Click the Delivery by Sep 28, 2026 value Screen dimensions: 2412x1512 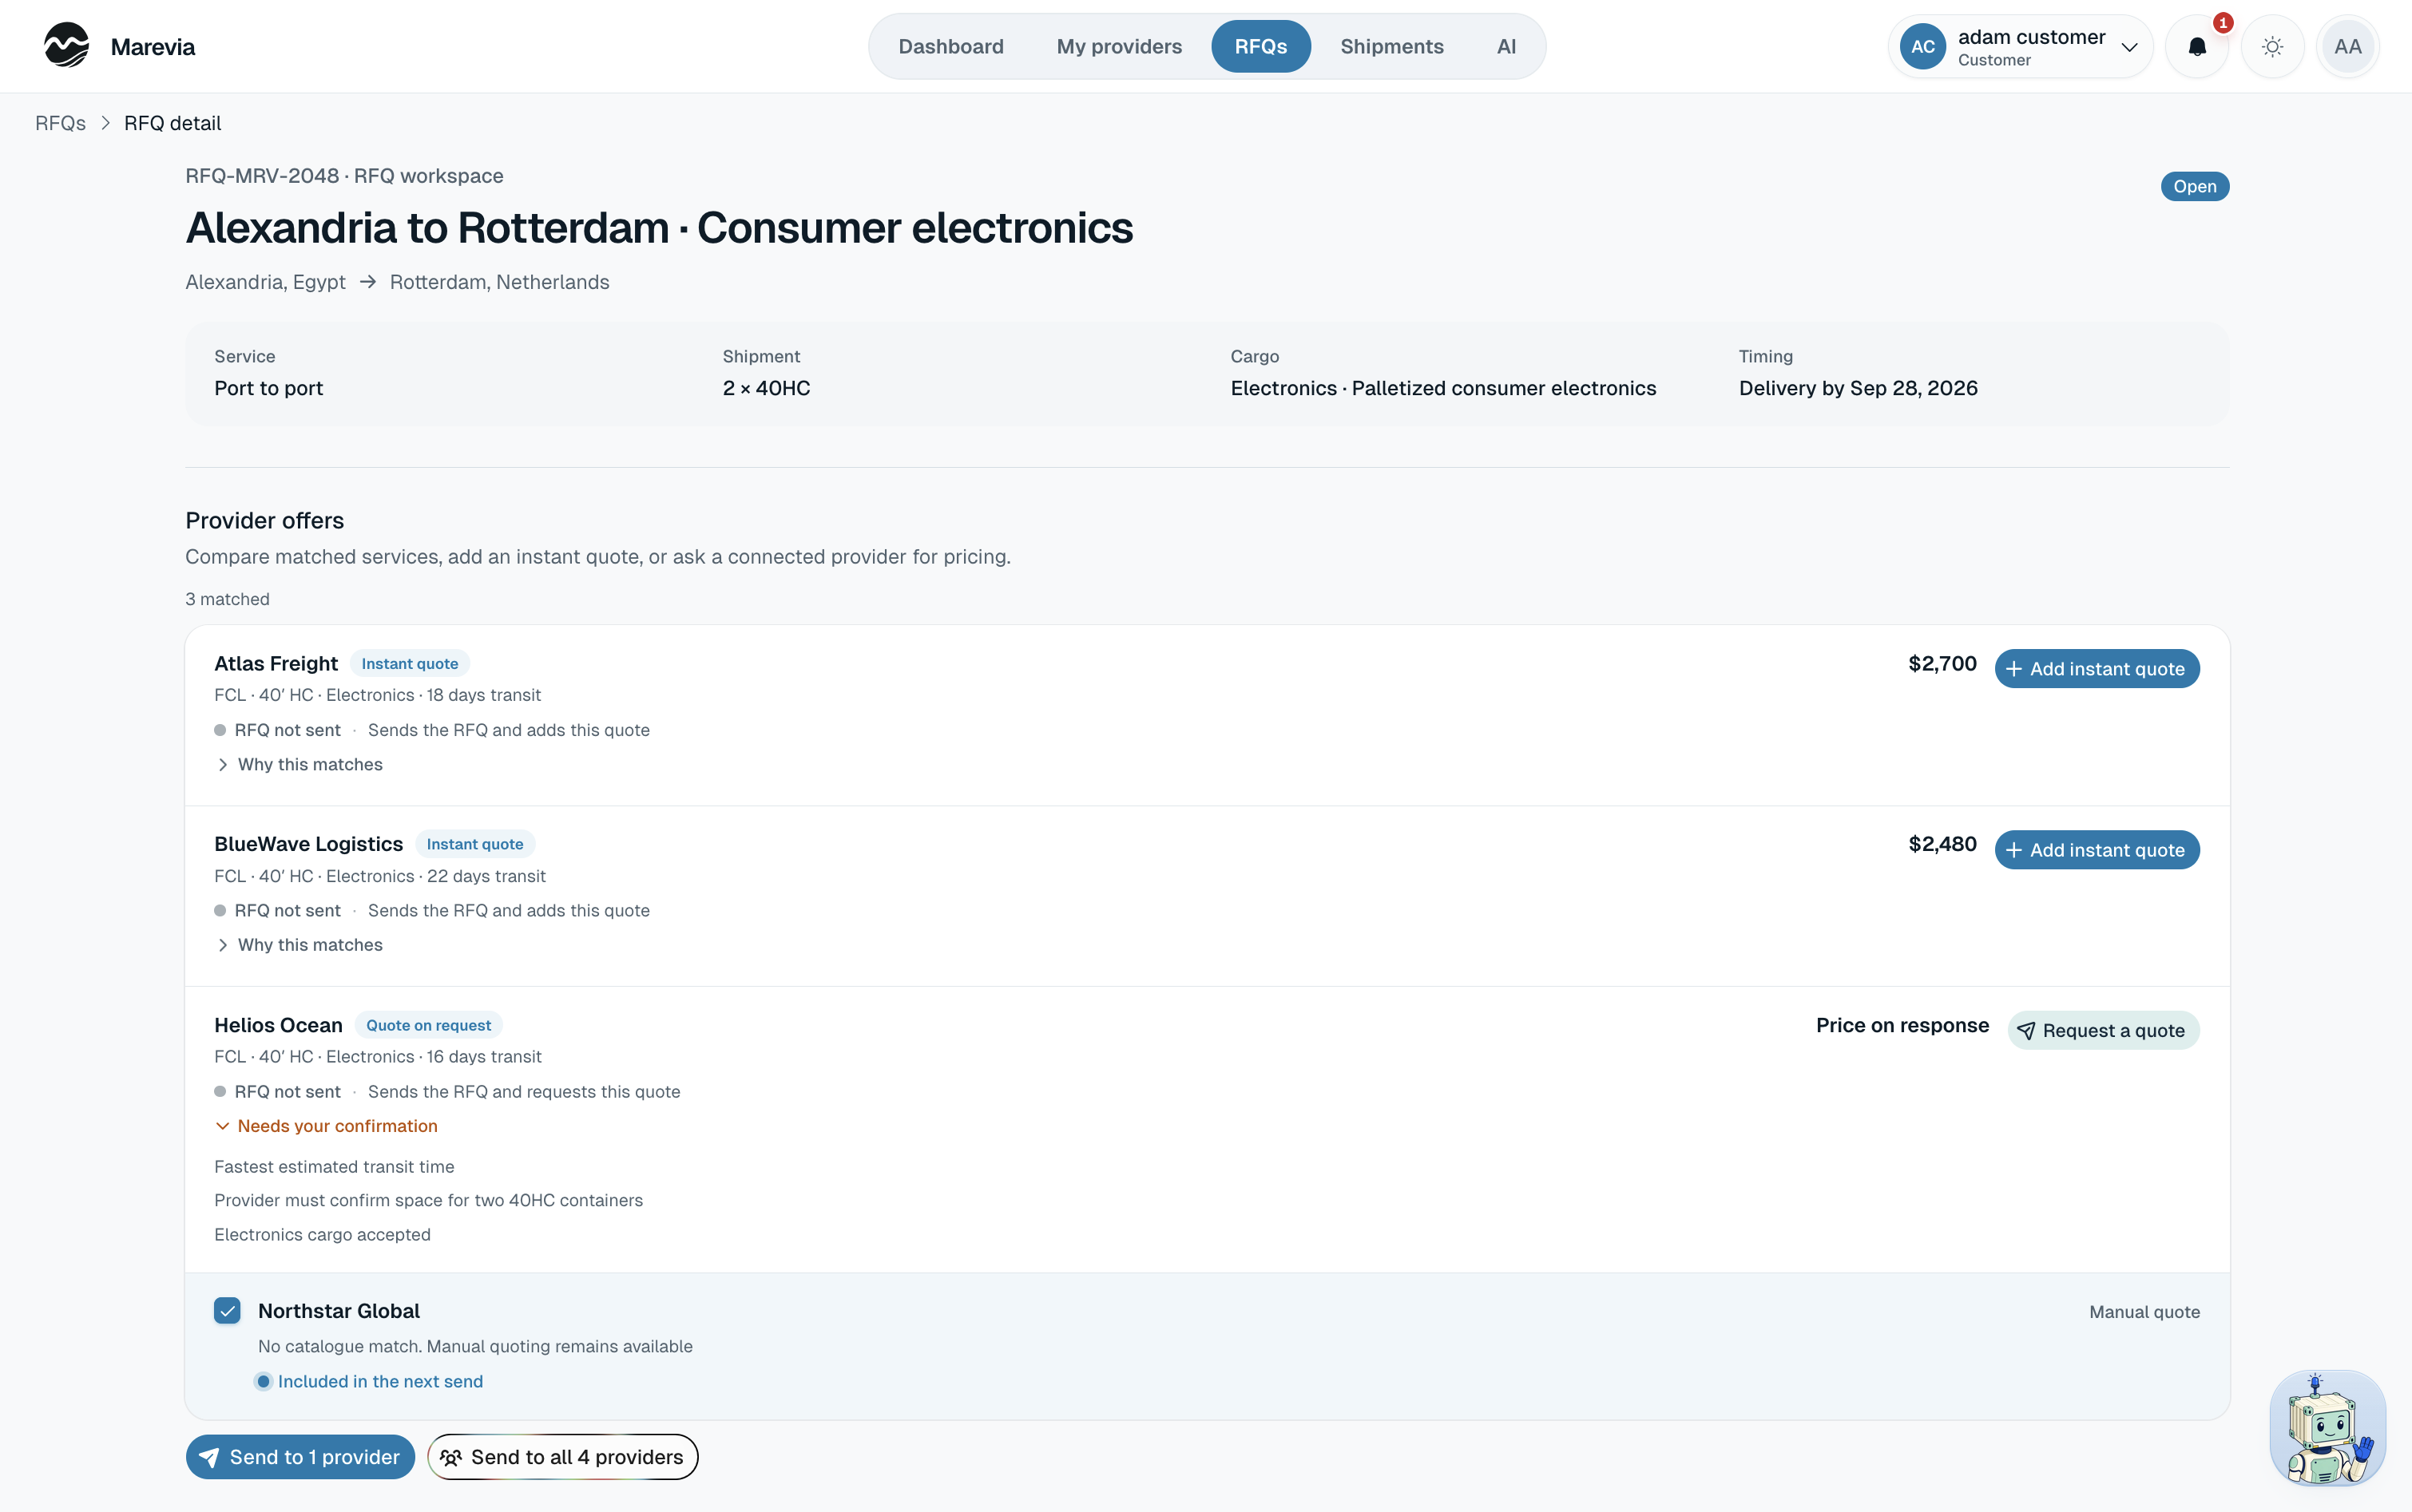[1858, 388]
